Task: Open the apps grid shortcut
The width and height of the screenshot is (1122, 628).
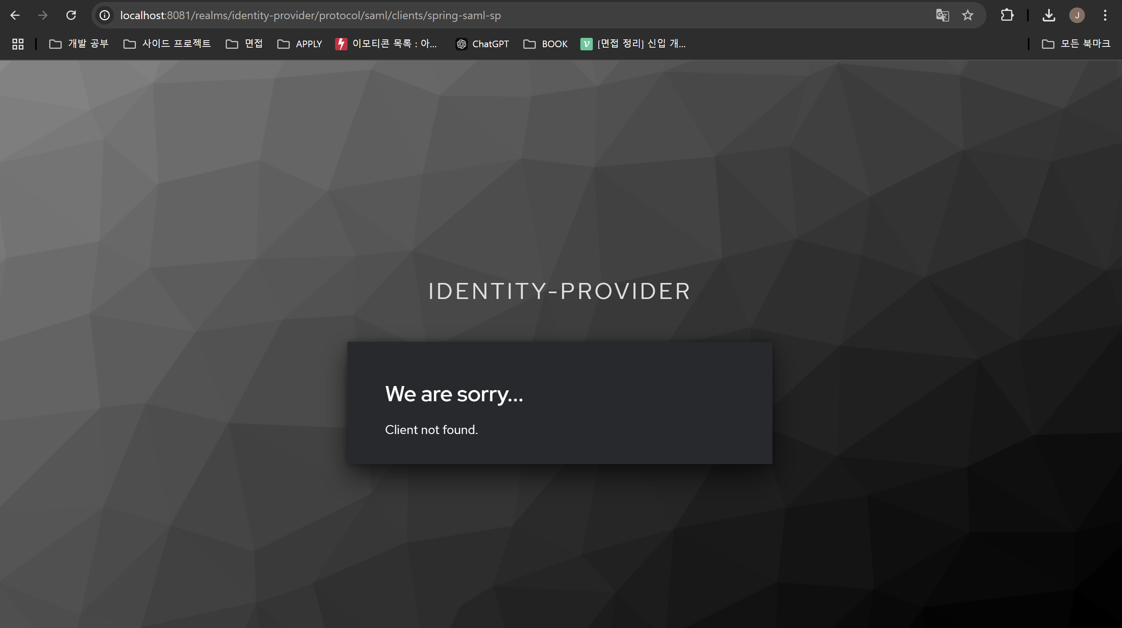Action: coord(18,44)
